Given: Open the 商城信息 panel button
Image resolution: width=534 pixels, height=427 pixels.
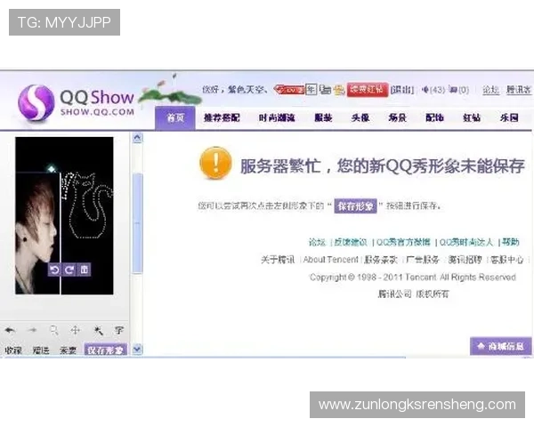Looking at the screenshot, I should [x=500, y=346].
